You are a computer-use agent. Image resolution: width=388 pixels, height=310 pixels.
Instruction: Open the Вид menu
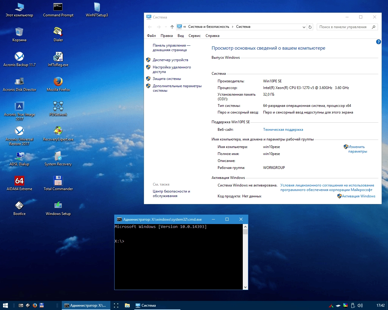pyautogui.click(x=181, y=36)
